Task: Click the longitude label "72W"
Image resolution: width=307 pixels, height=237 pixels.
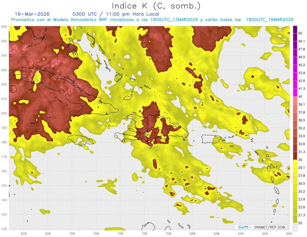Action: pyautogui.click(x=144, y=234)
